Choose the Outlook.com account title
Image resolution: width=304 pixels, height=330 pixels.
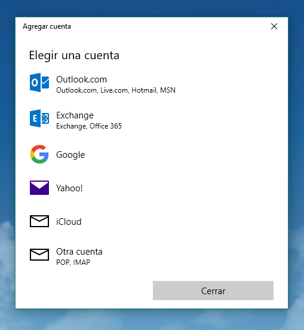(82, 80)
